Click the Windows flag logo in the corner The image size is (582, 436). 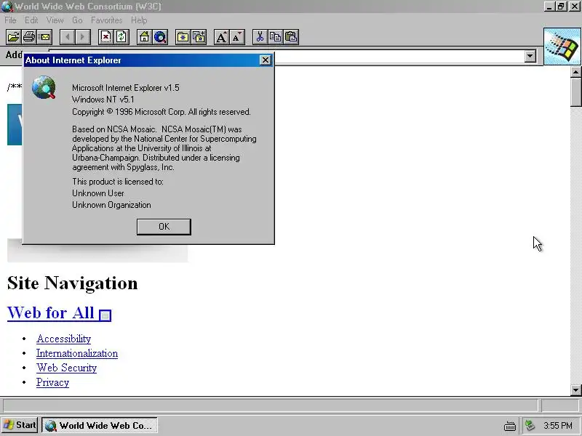(562, 47)
